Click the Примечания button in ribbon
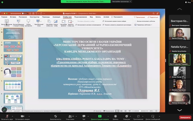The height and width of the screenshot is (121, 193). click(x=139, y=17)
